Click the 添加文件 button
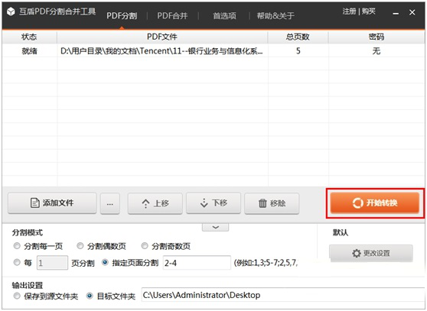427x311 pixels. click(52, 203)
